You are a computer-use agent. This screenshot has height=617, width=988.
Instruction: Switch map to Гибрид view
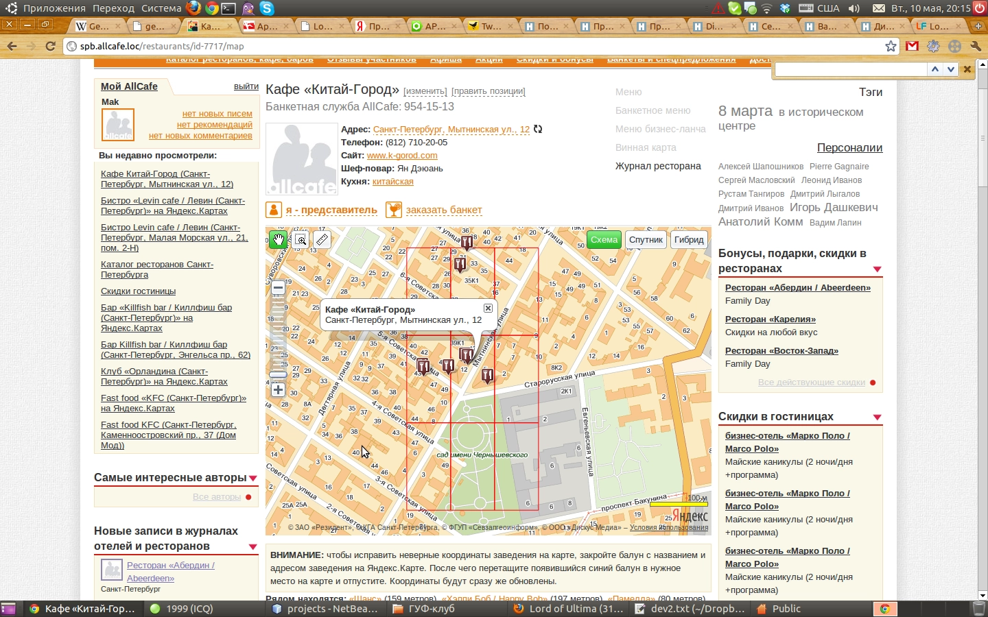689,239
